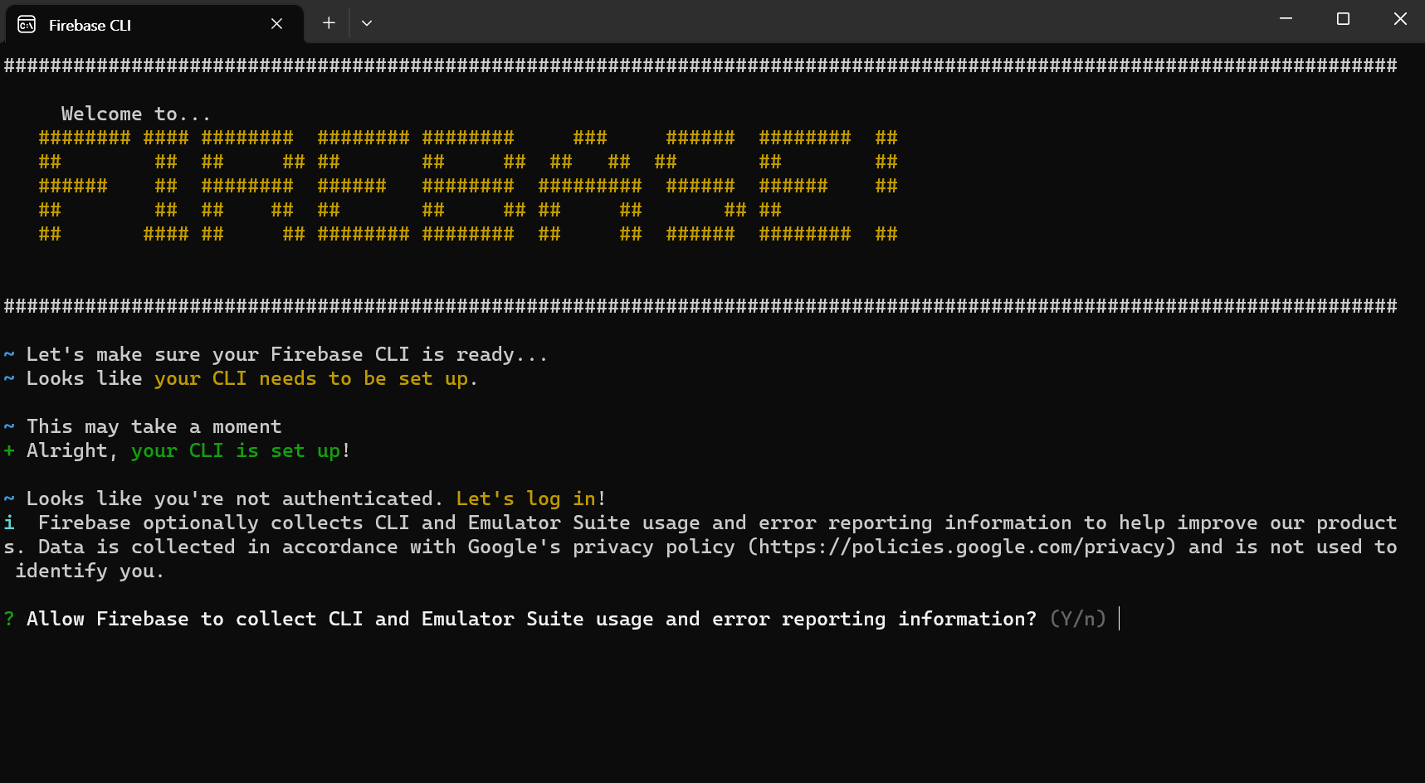
Task: Click the 'identify you.' text line
Action: (90, 571)
